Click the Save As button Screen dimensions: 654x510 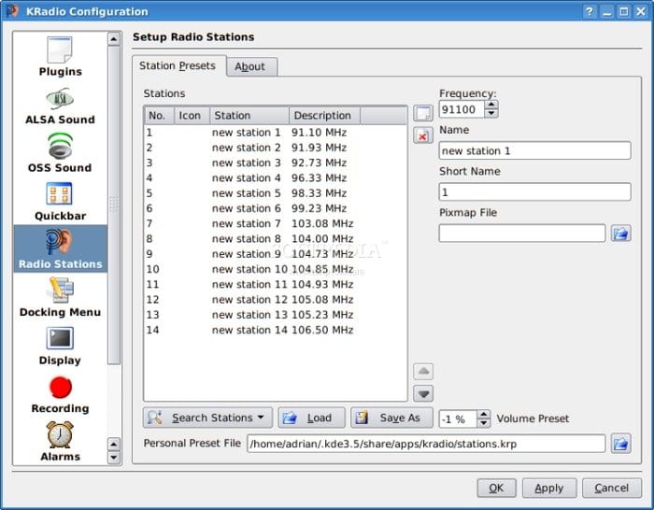tap(391, 418)
